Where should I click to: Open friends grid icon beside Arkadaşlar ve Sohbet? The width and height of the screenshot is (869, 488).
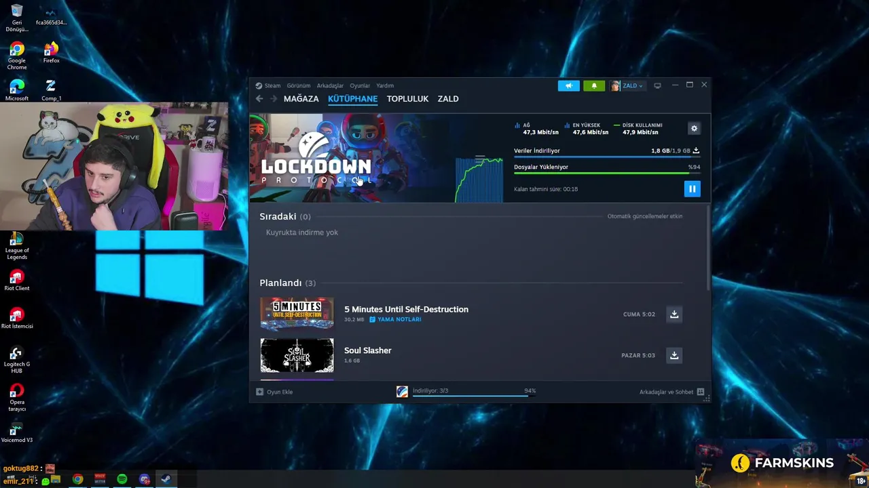(701, 392)
